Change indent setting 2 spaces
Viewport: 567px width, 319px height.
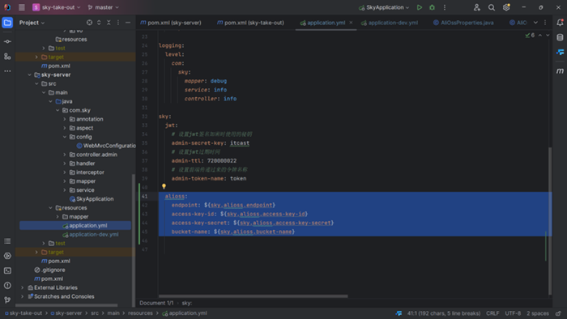[537, 313]
